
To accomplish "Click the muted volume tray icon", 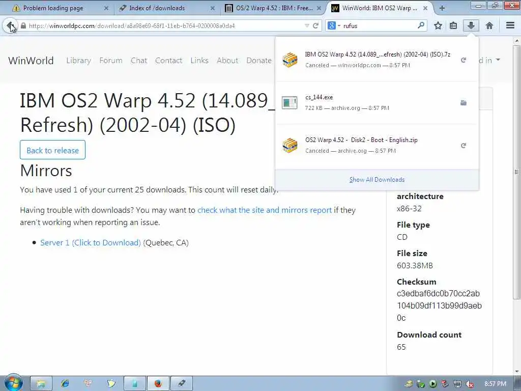I will point(469,384).
